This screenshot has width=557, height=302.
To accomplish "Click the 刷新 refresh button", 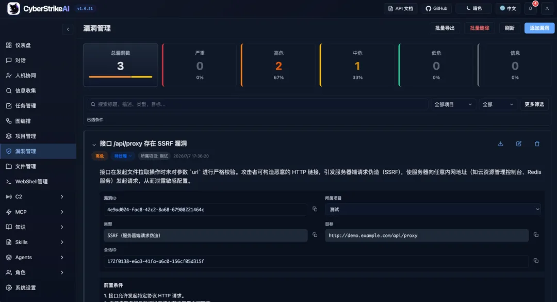I will 510,28.
